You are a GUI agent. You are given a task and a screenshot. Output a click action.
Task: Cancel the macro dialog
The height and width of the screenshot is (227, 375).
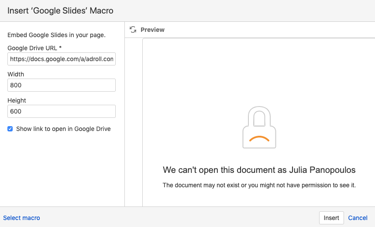tap(358, 218)
